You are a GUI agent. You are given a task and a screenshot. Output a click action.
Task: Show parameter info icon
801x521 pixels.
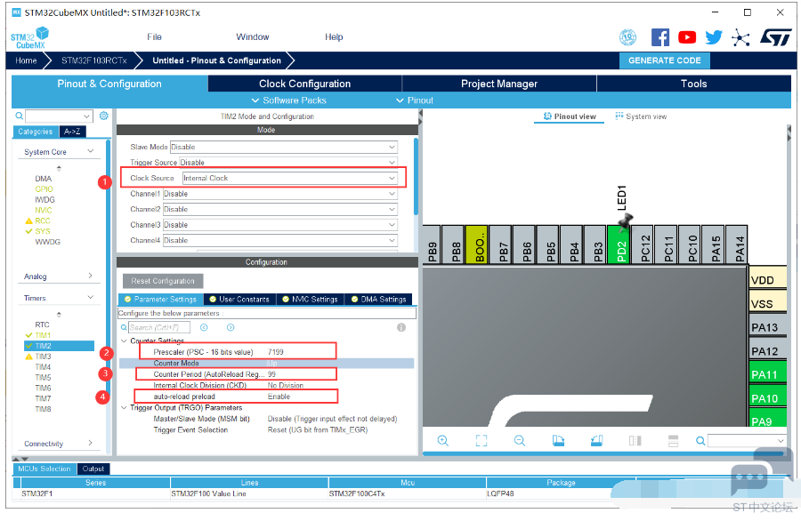[x=401, y=327]
